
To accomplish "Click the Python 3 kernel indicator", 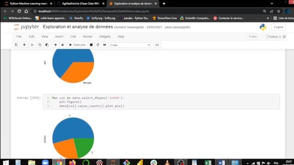I will [x=277, y=37].
